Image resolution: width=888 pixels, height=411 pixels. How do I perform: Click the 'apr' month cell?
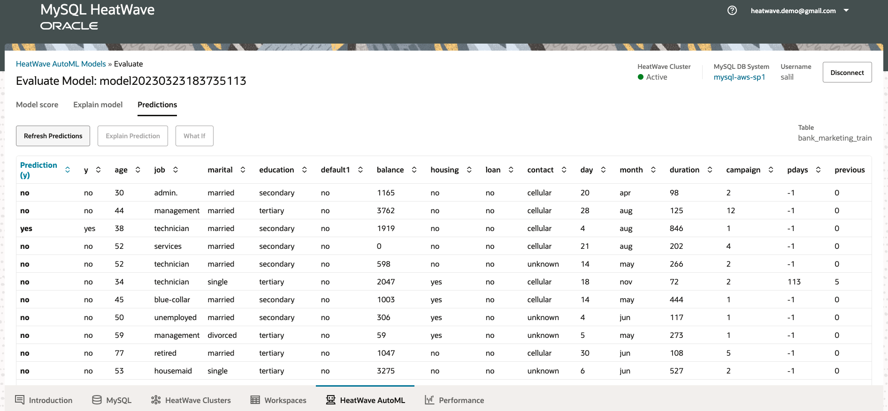(x=625, y=193)
